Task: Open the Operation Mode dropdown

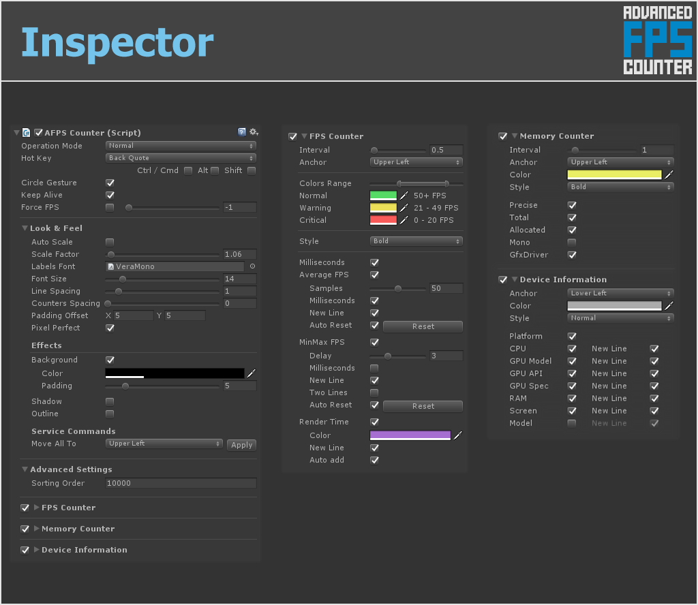Action: [x=181, y=146]
